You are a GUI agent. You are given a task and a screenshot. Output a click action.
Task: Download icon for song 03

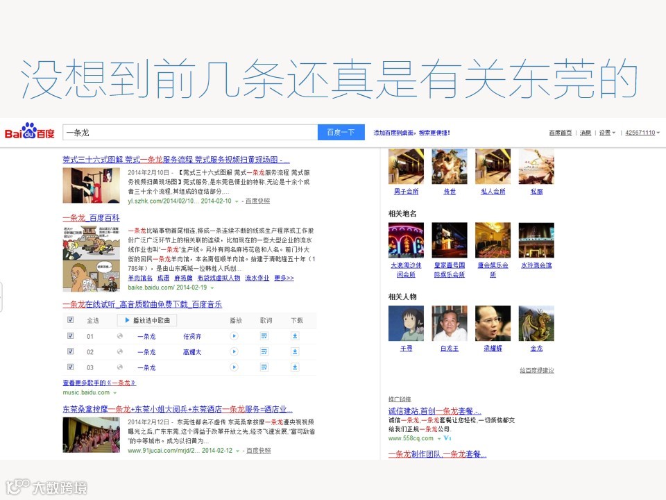[295, 367]
